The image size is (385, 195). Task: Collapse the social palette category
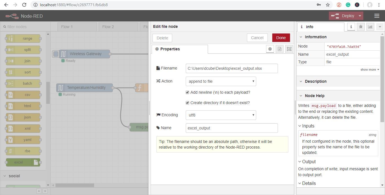click(x=23, y=176)
